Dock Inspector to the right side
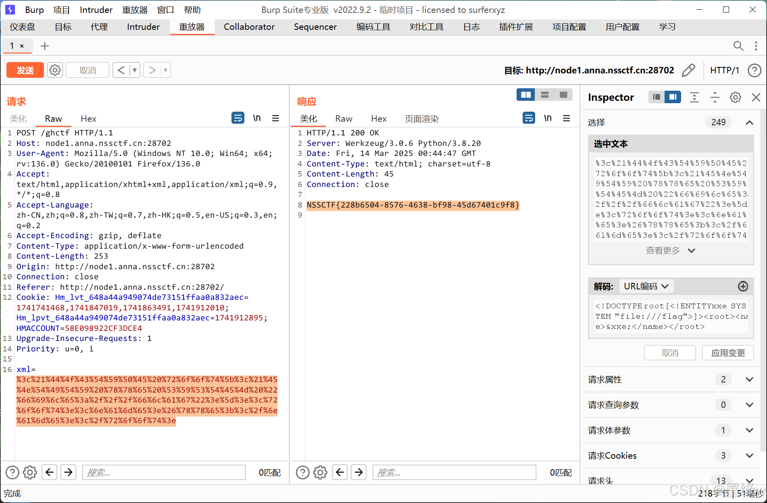This screenshot has width=767, height=503. 673,97
